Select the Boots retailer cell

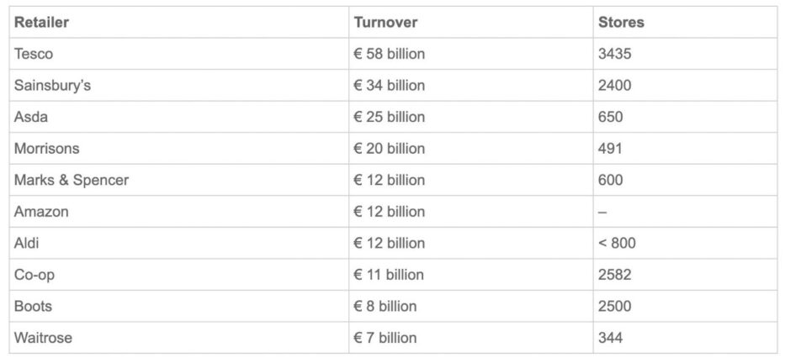34,306
